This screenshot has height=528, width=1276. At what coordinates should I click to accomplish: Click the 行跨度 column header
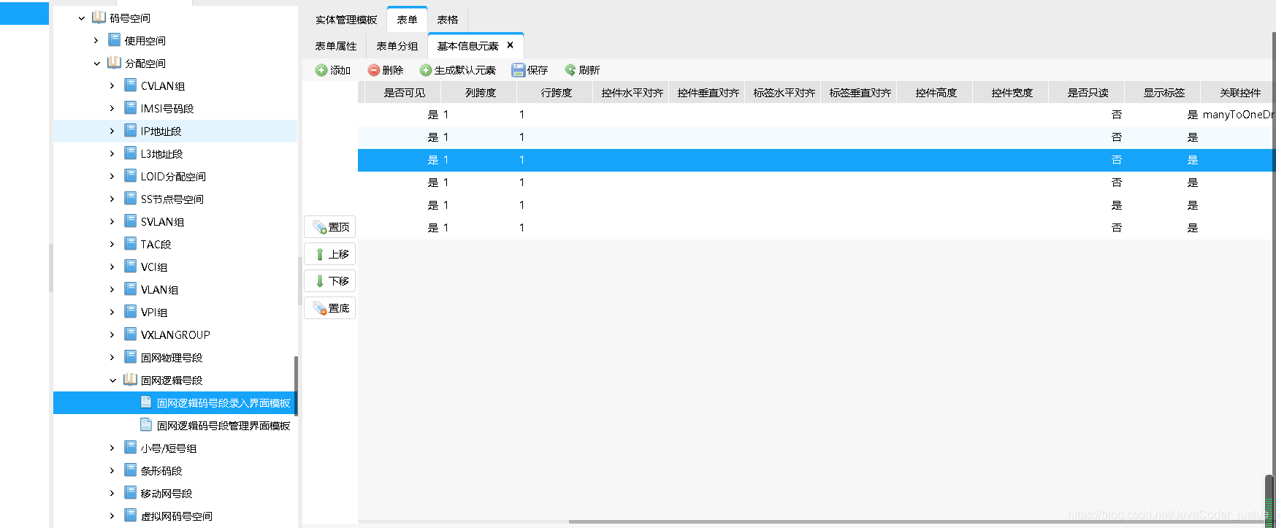557,93
